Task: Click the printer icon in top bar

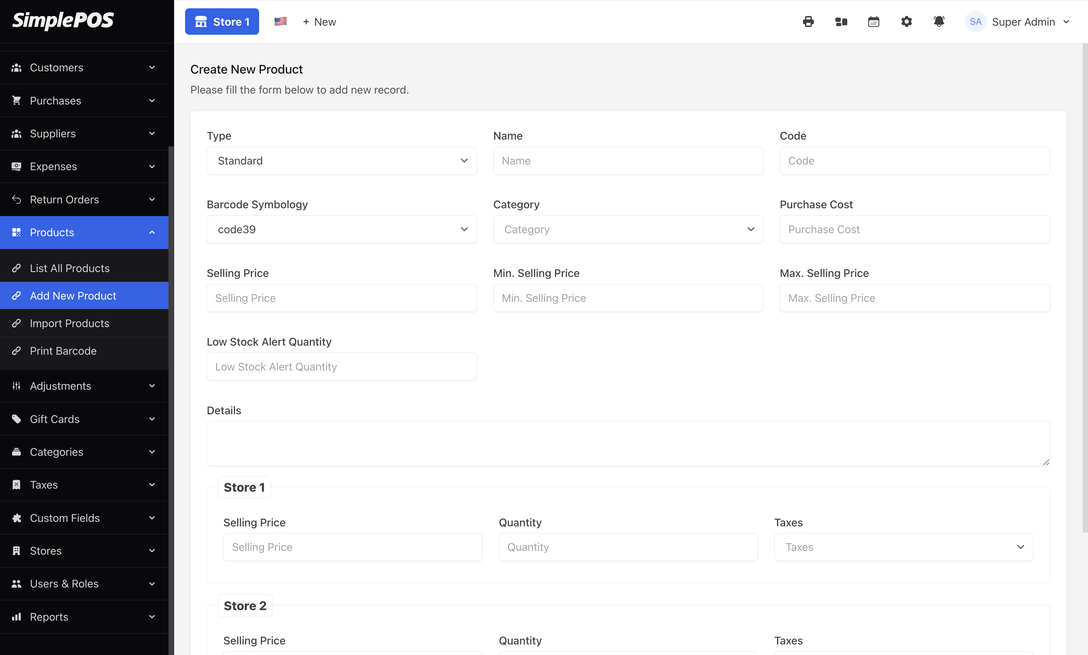Action: 808,22
